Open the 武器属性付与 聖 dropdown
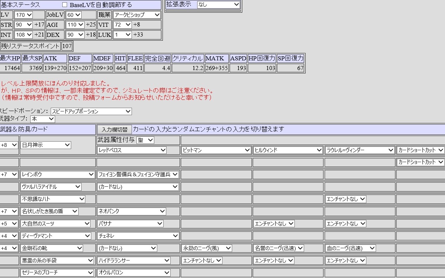Viewport: 445px width, 278px height. coord(145,140)
